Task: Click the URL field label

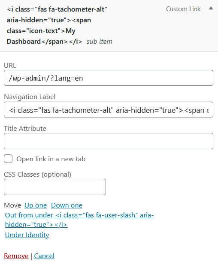Action: tap(10, 66)
